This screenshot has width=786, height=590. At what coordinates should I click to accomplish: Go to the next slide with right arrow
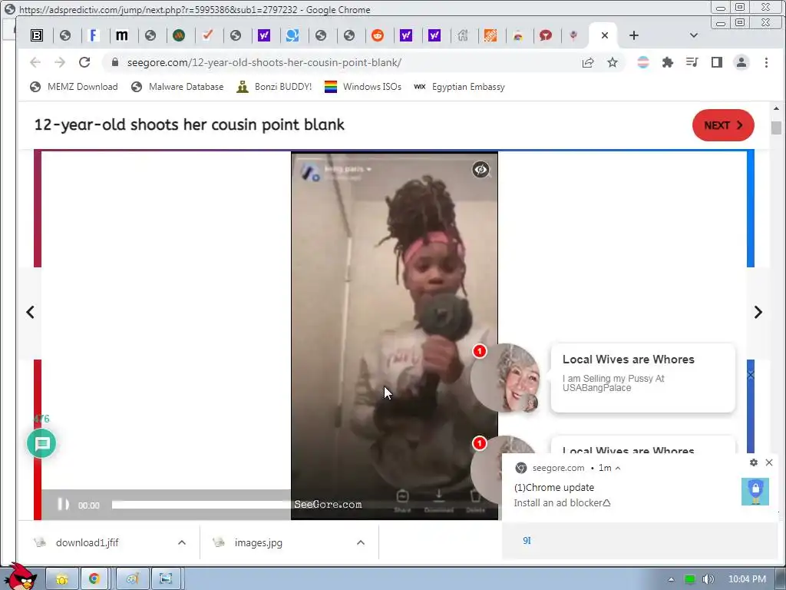pos(758,312)
